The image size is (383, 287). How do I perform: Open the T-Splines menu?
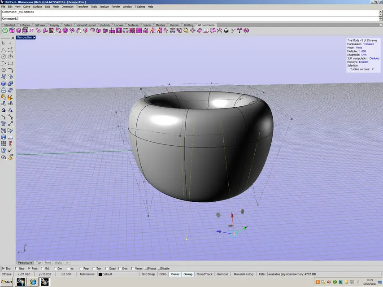pos(140,7)
